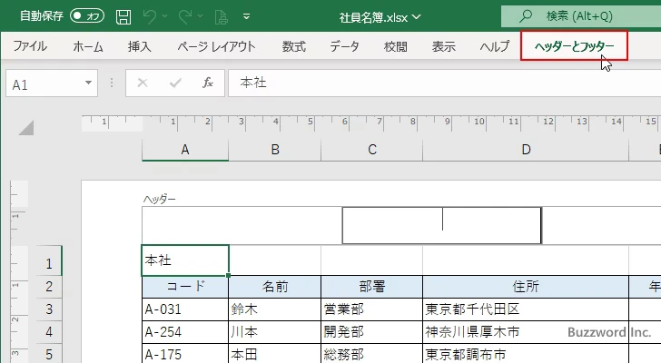Click the 住所 header cell
This screenshot has width=661, height=363.
pyautogui.click(x=526, y=287)
